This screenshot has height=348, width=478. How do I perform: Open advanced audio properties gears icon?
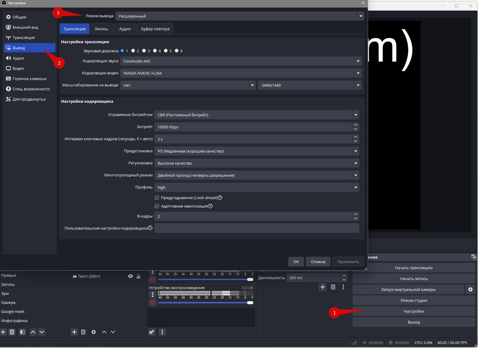point(152,332)
